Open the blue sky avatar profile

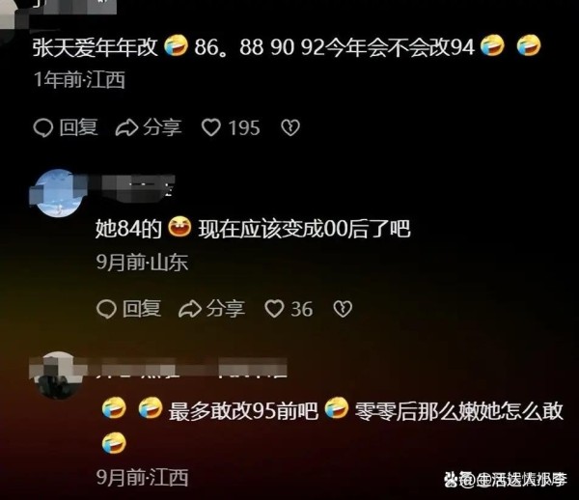pyautogui.click(x=58, y=192)
